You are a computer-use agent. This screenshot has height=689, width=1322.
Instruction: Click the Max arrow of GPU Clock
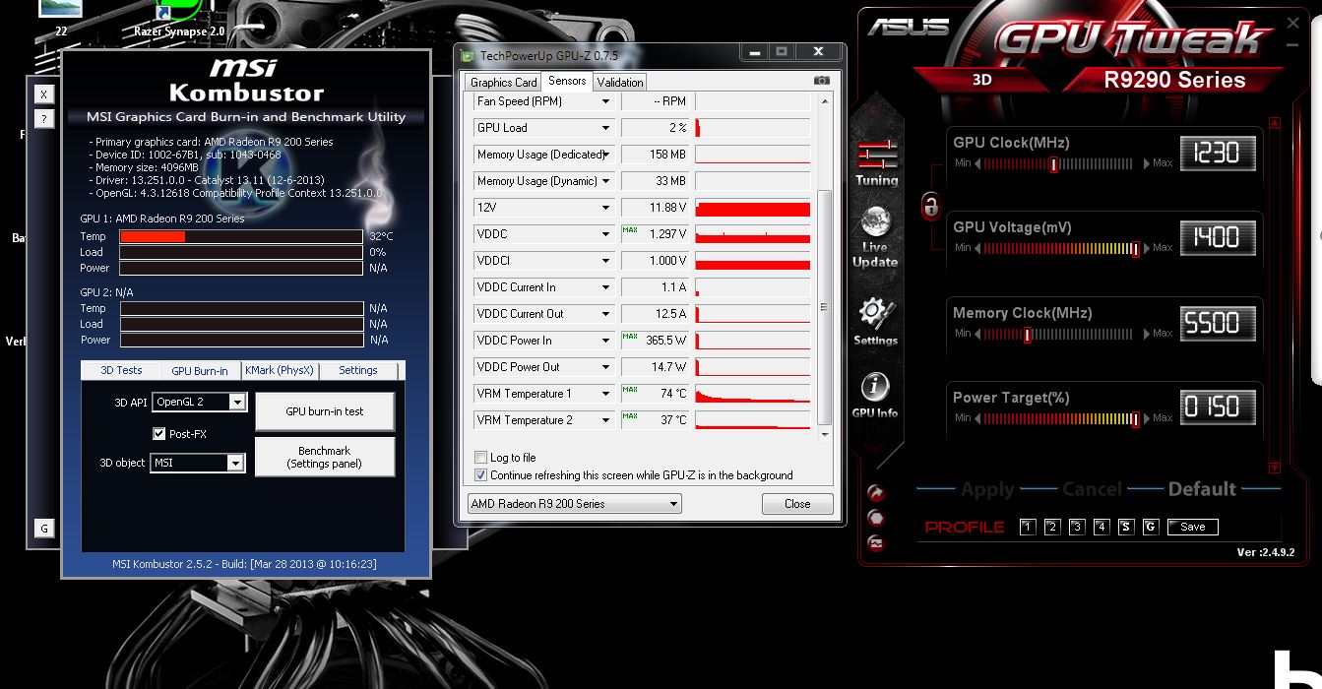tap(1147, 163)
